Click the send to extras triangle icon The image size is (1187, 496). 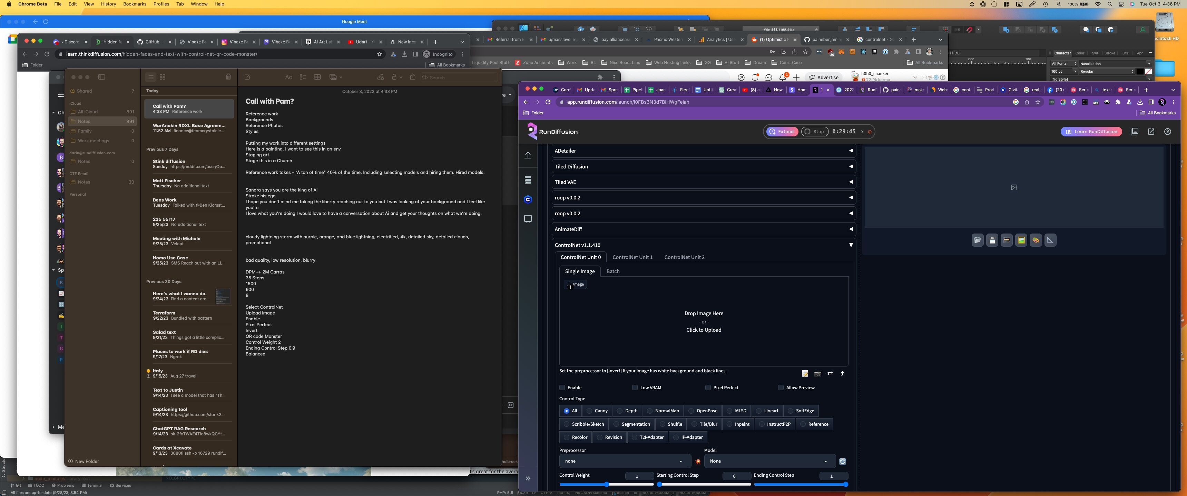1050,240
